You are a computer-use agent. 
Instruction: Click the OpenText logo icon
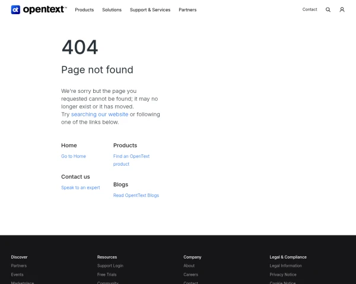click(16, 9)
